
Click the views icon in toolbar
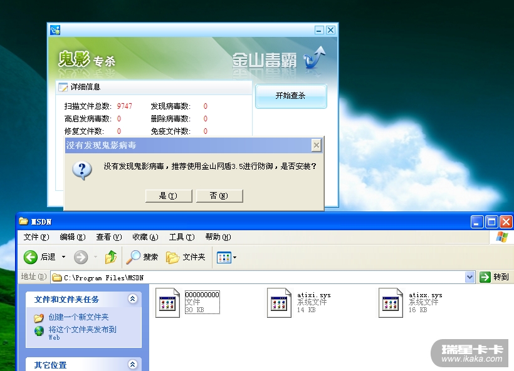coord(224,258)
